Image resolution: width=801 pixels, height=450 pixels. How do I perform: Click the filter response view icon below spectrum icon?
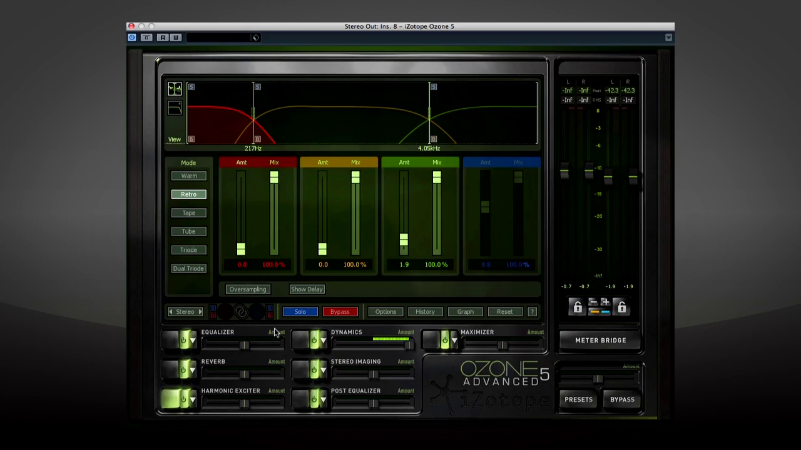[x=175, y=109]
